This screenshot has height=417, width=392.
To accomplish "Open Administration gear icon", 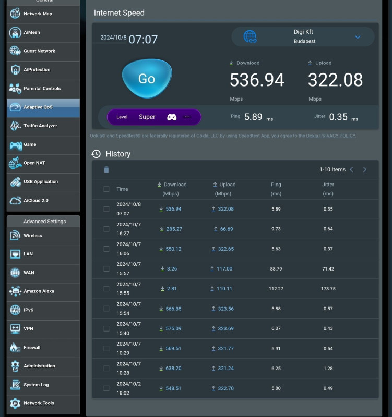I will [x=15, y=366].
